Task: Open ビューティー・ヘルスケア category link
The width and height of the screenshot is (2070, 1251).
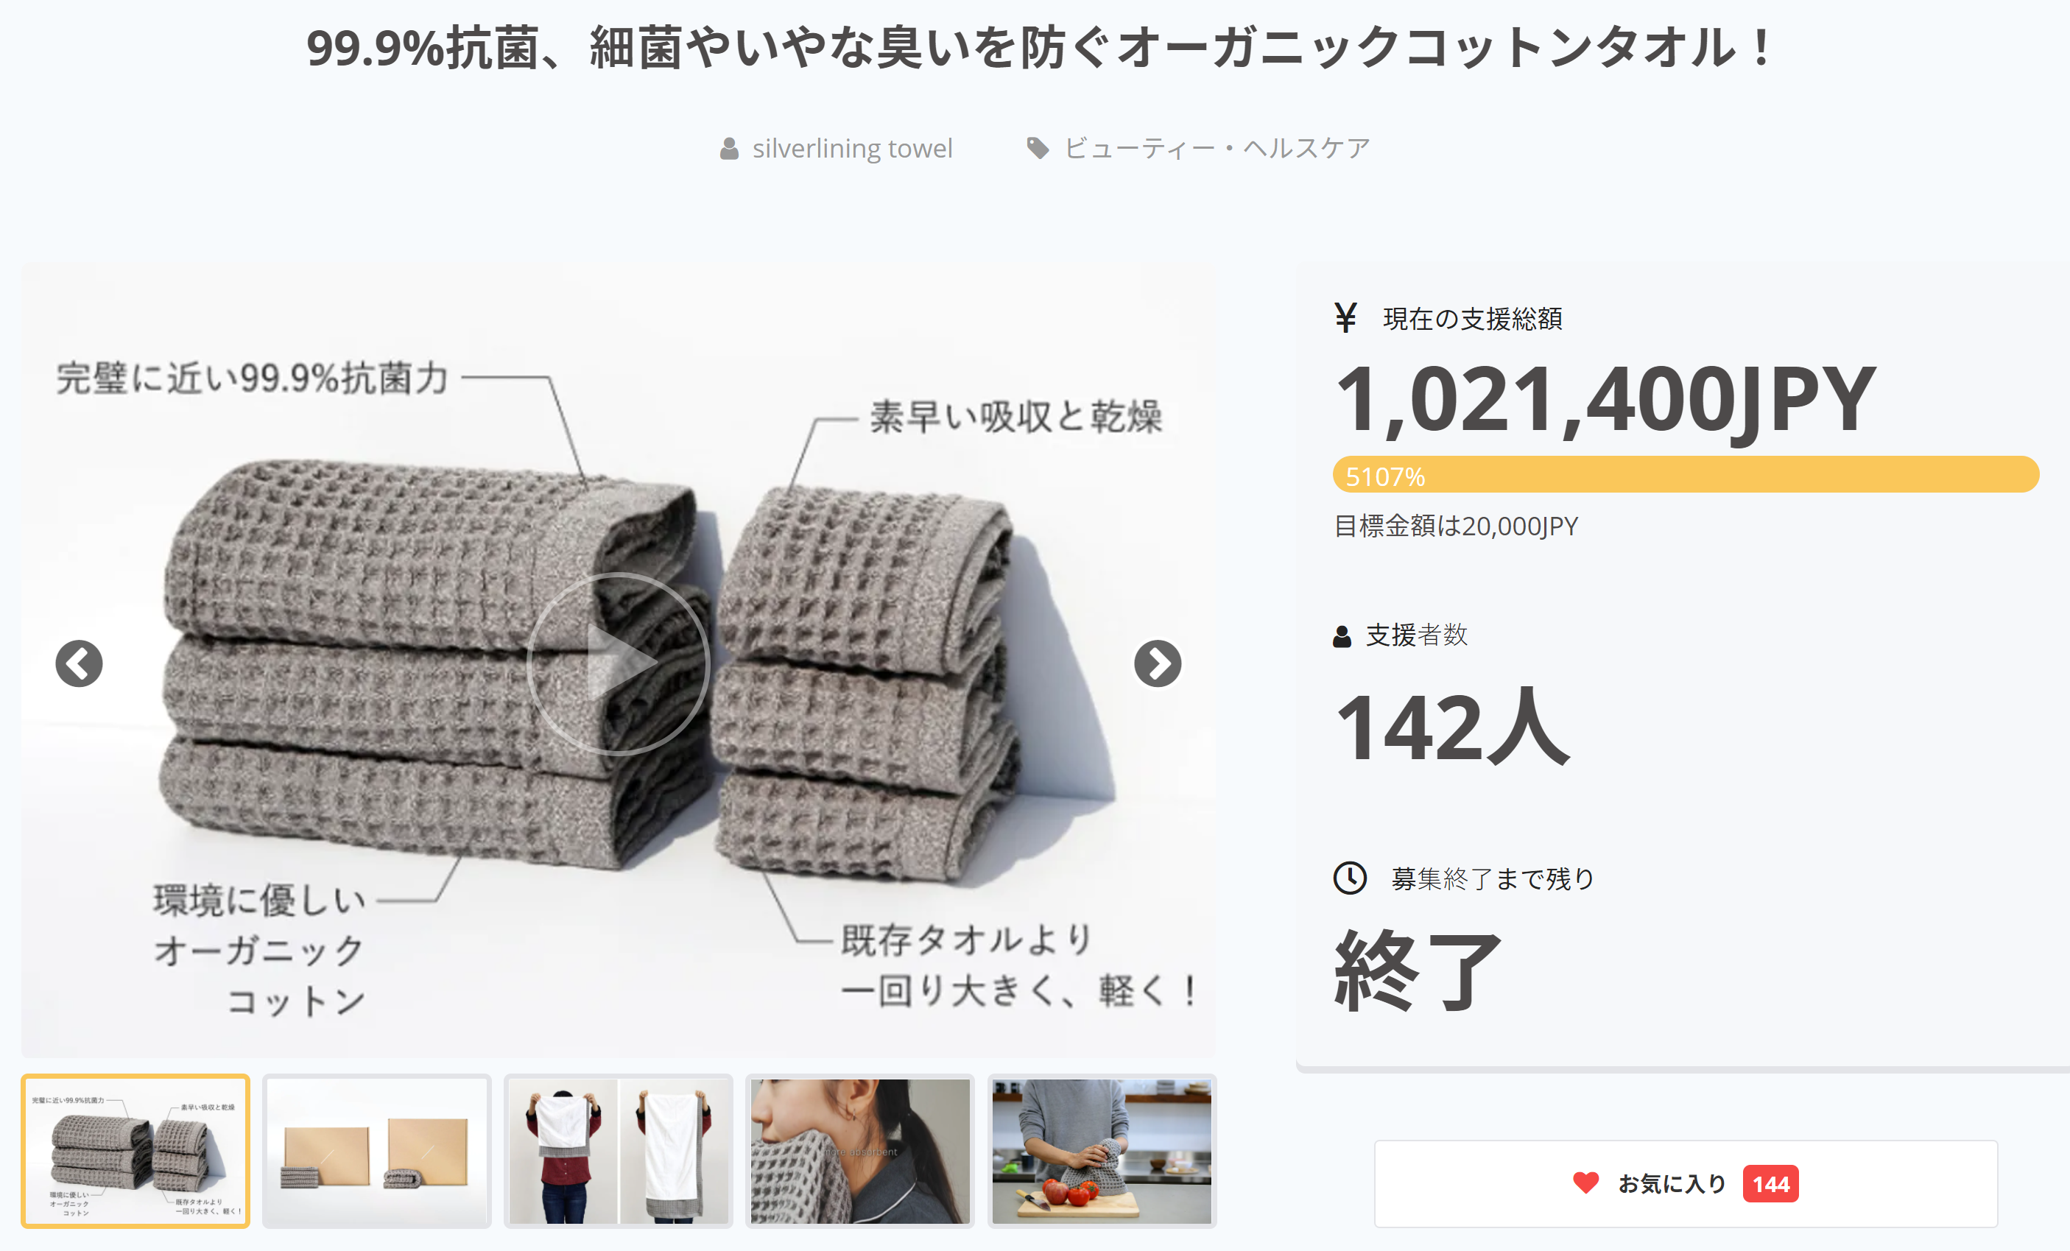Action: click(x=1217, y=149)
